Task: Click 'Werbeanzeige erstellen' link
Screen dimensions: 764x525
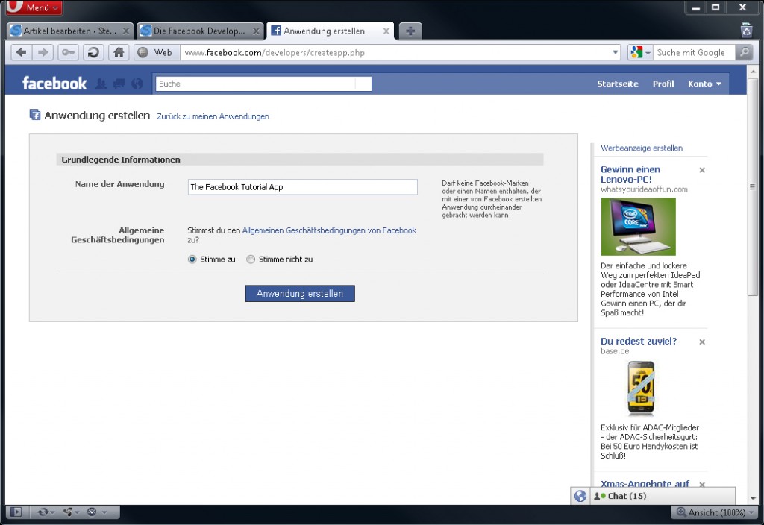Action: point(641,148)
